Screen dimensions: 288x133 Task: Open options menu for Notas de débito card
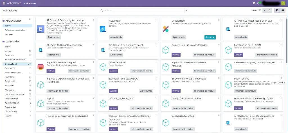point(156,62)
